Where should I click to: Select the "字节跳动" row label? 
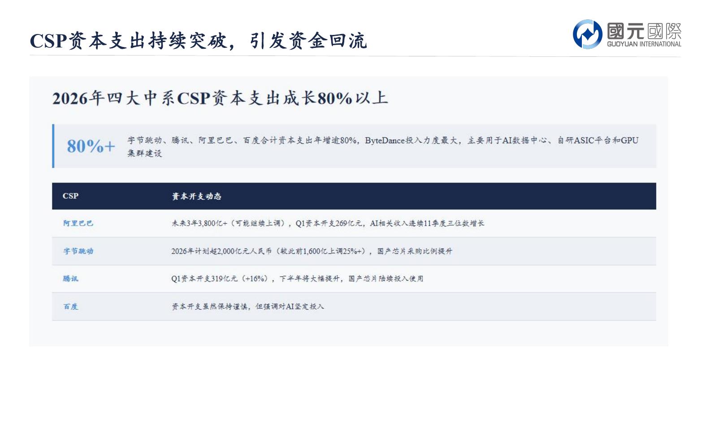(78, 251)
